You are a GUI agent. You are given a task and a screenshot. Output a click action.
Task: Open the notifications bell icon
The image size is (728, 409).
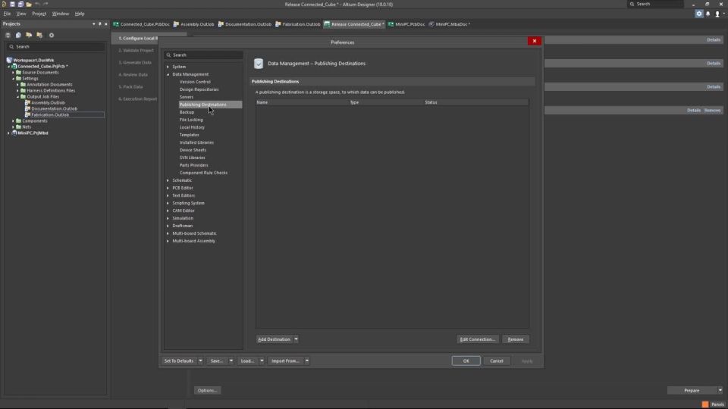coord(708,14)
